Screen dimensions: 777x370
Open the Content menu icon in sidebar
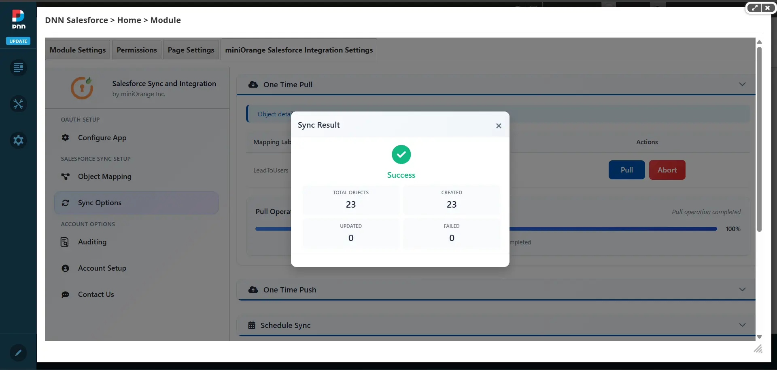[x=18, y=67]
